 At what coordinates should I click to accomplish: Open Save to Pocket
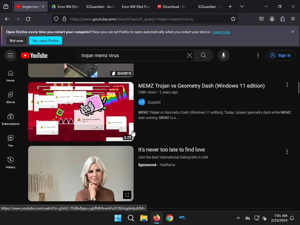click(x=261, y=19)
